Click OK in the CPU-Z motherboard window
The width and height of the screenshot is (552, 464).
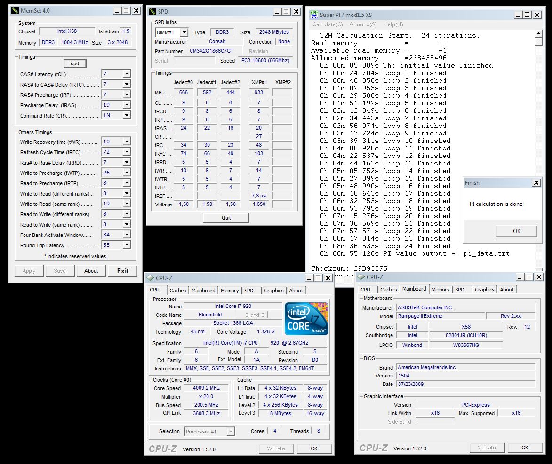(525, 448)
